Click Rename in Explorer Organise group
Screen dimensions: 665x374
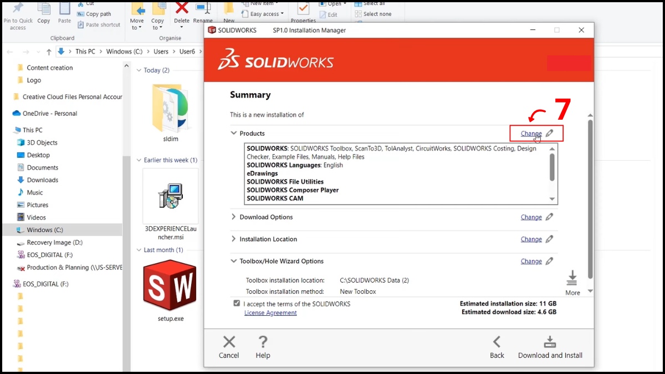pyautogui.click(x=203, y=13)
